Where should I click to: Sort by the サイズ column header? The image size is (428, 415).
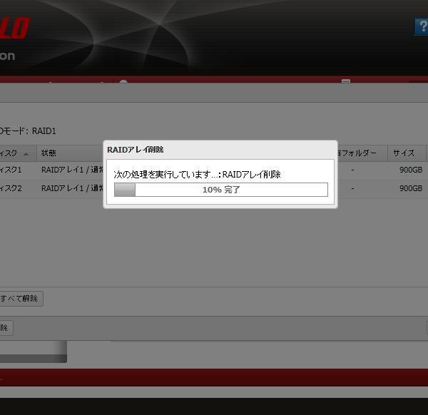tap(403, 153)
